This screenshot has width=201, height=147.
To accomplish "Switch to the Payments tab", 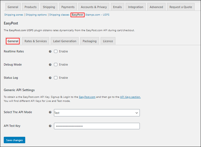I will click(68, 7).
